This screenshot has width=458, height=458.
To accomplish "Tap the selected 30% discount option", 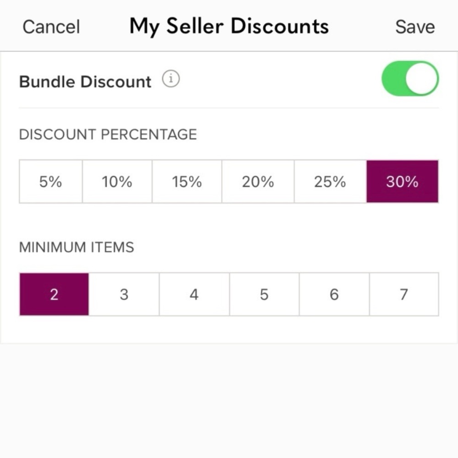I will click(402, 182).
